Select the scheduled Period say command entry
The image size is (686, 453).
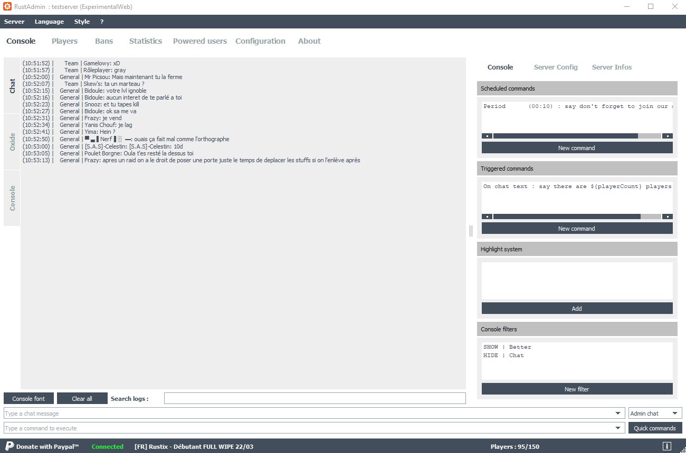tap(577, 106)
